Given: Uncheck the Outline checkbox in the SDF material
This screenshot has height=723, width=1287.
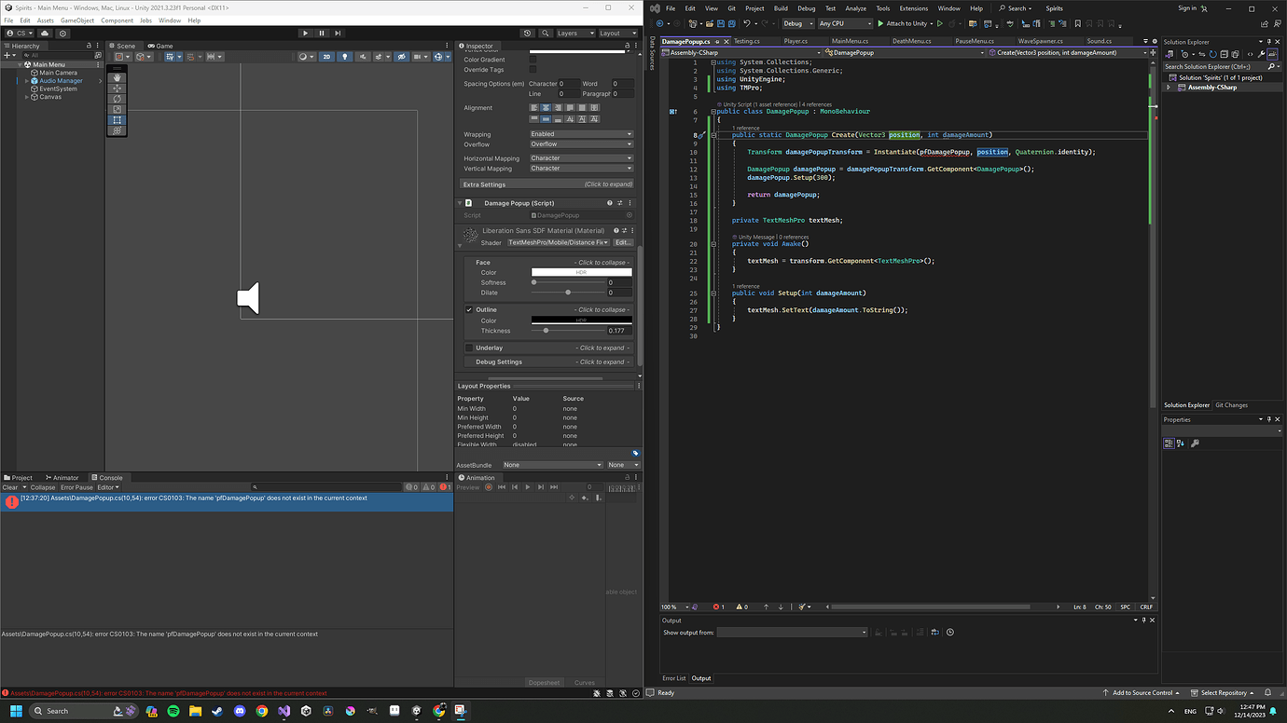Looking at the screenshot, I should tap(467, 308).
